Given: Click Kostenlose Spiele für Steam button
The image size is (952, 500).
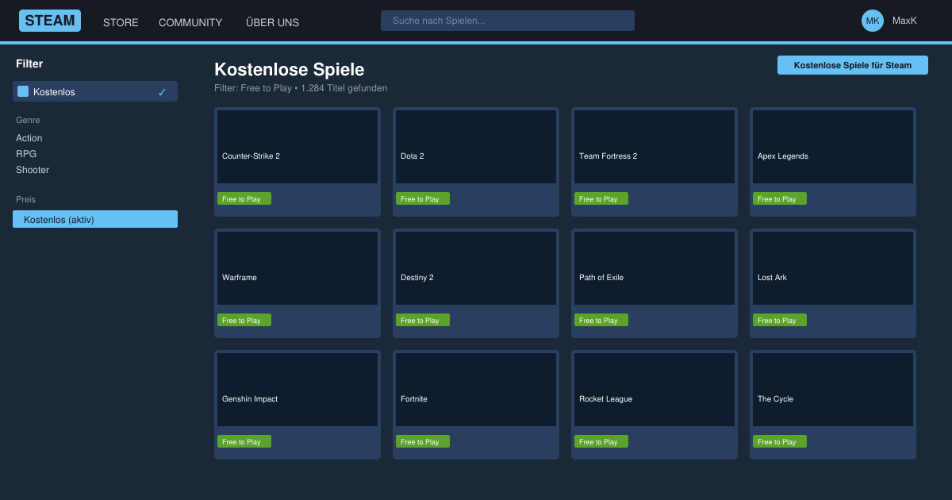Looking at the screenshot, I should [853, 65].
